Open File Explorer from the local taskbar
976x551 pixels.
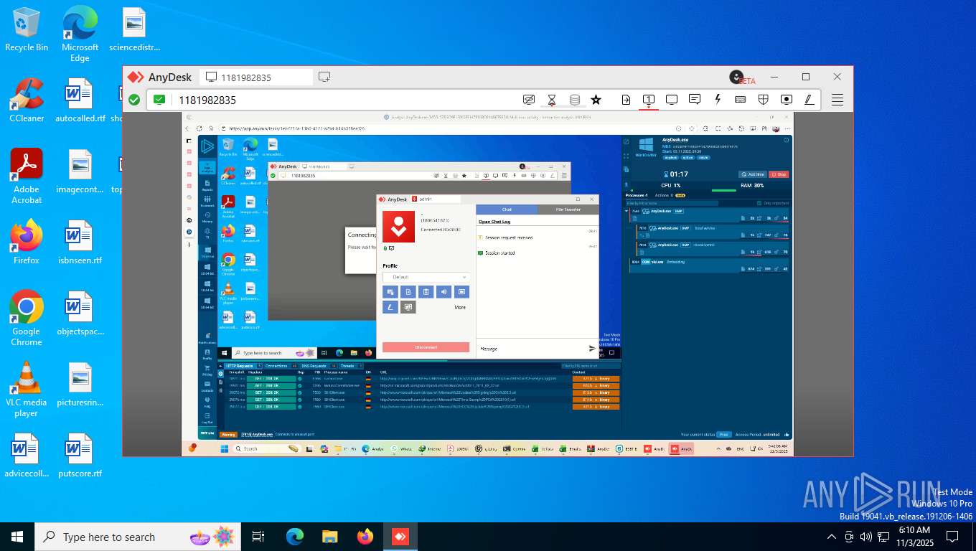pyautogui.click(x=329, y=537)
